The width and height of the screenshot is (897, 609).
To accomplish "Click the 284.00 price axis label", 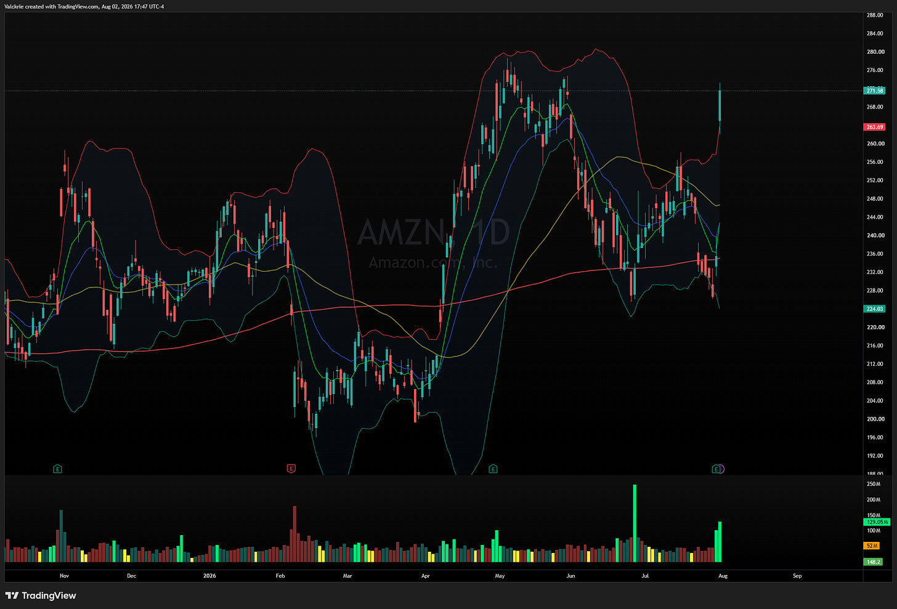I will [x=875, y=34].
